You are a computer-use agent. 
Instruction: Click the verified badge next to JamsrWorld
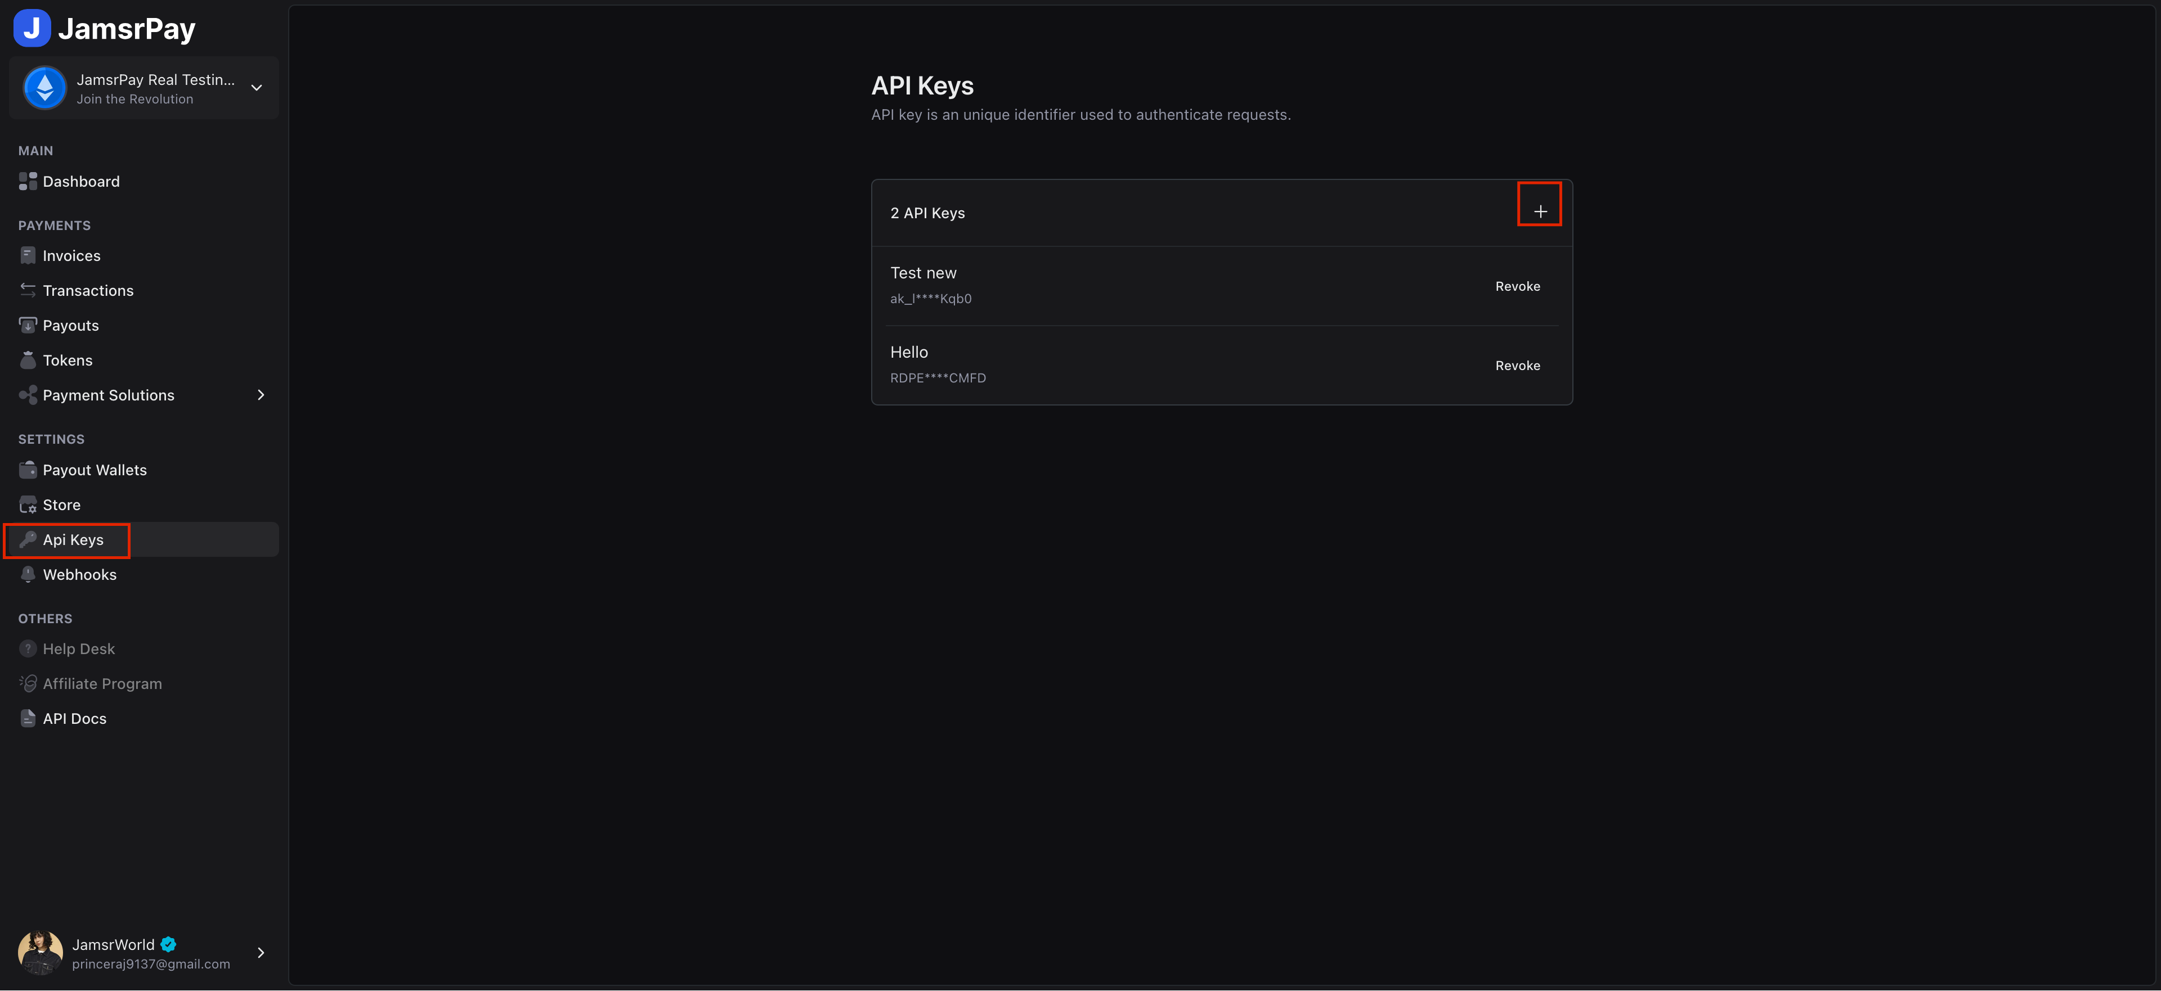pos(169,944)
